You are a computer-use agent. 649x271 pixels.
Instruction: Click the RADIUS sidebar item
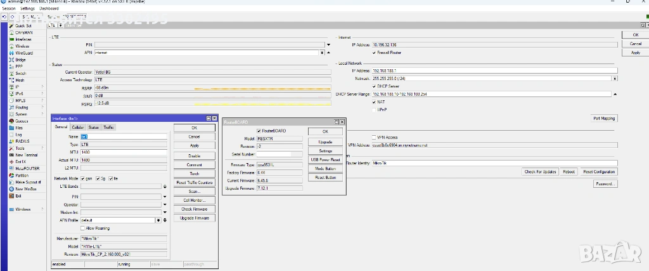(x=22, y=142)
